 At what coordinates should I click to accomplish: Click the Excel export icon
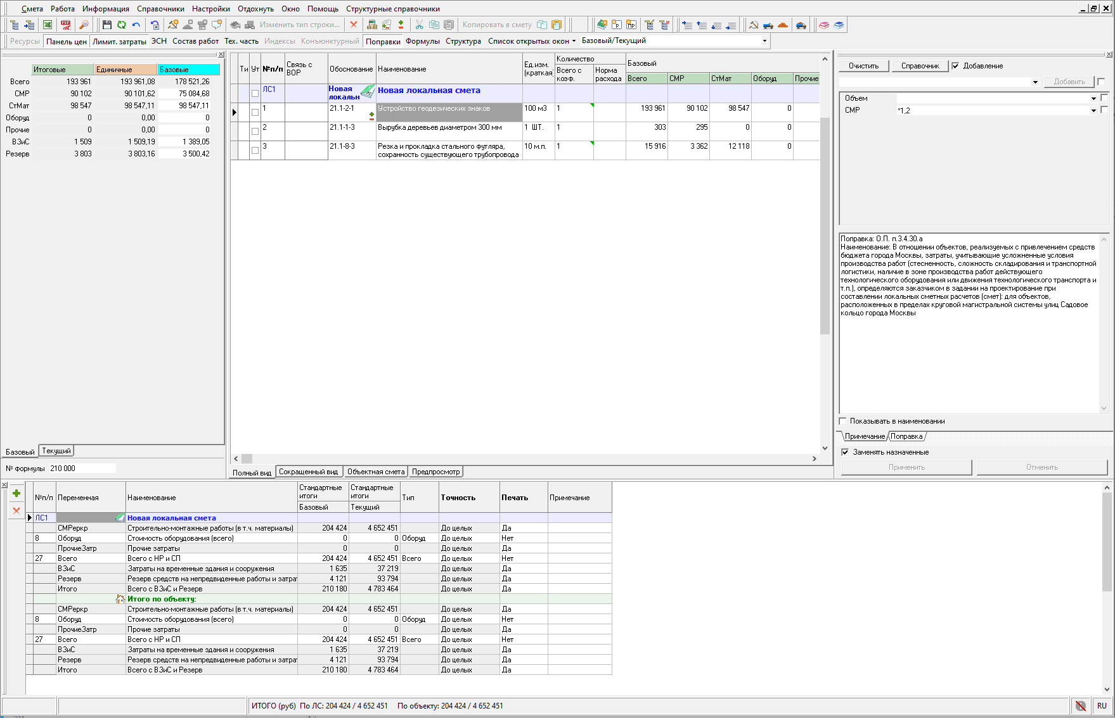tap(48, 25)
